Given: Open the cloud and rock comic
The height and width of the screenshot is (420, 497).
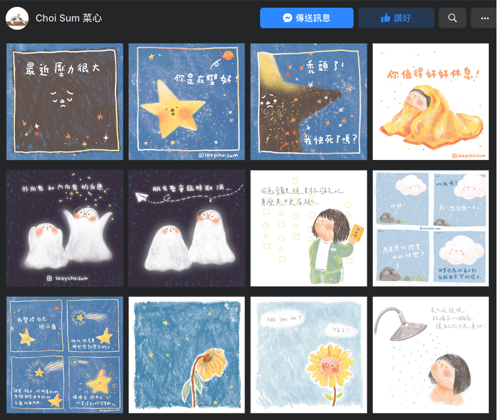Looking at the screenshot, I should pyautogui.click(x=431, y=228).
